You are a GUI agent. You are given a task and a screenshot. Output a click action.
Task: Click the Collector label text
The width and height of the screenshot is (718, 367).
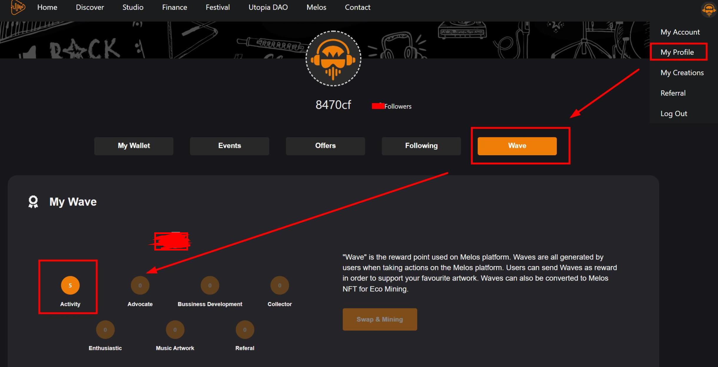(x=279, y=304)
